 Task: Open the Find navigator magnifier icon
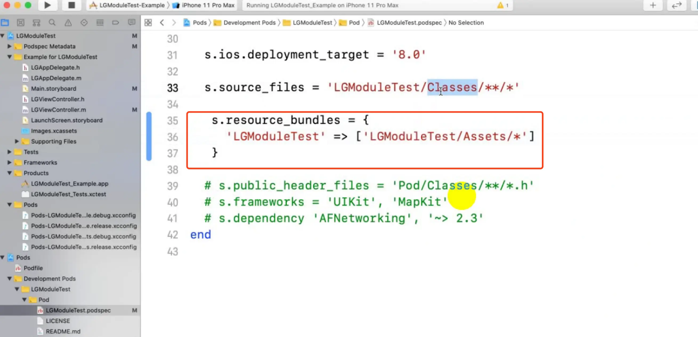pyautogui.click(x=52, y=23)
